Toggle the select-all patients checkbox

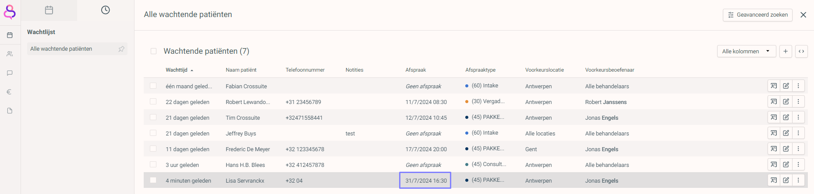153,51
